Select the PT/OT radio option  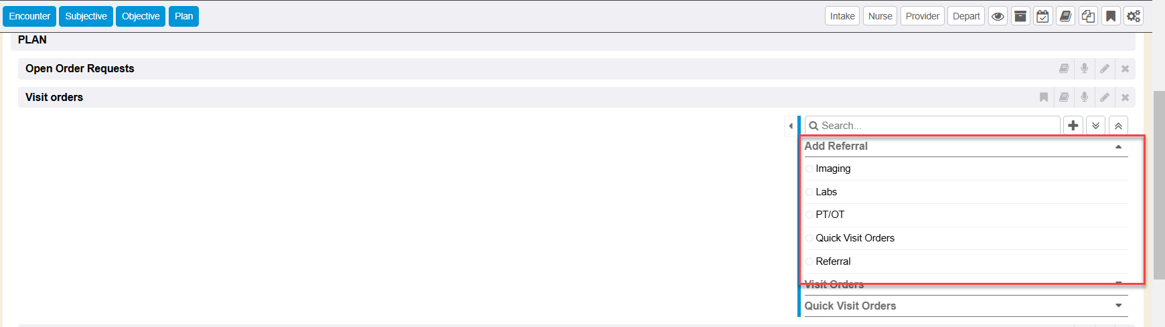pos(809,215)
